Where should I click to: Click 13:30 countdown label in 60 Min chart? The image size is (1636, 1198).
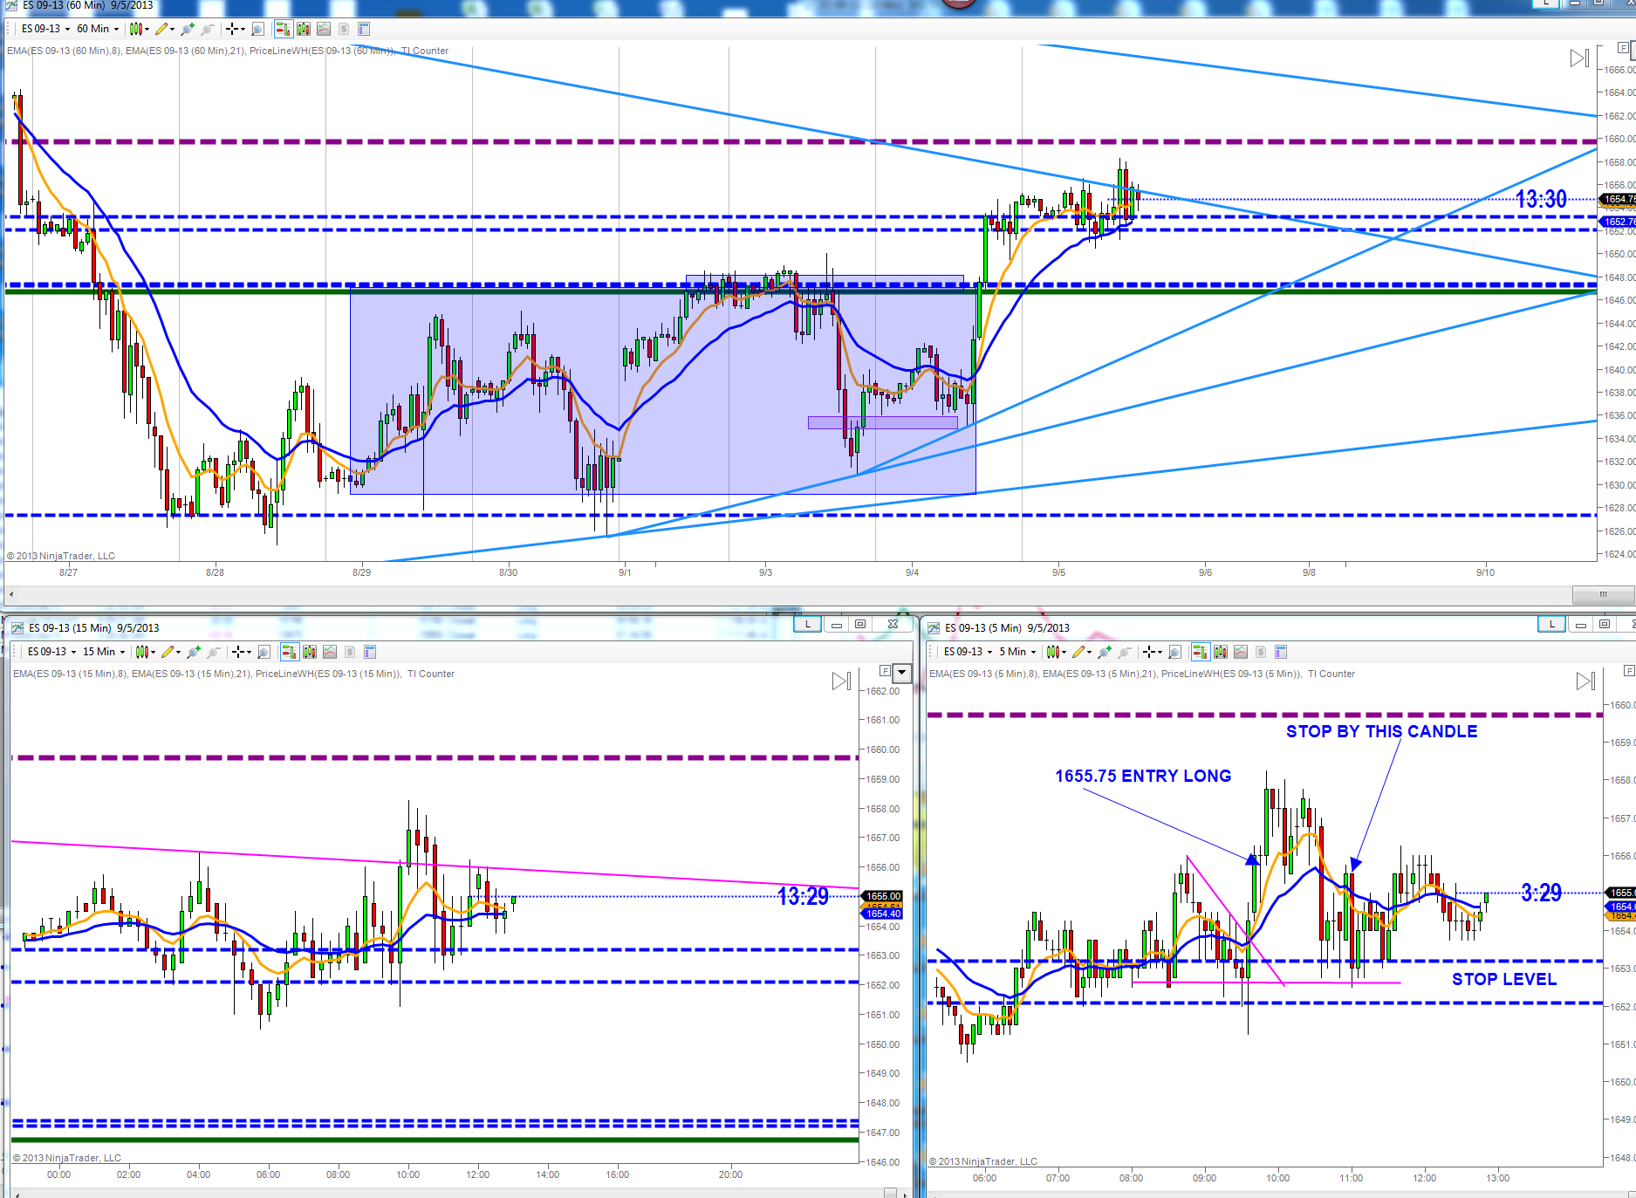pos(1541,199)
